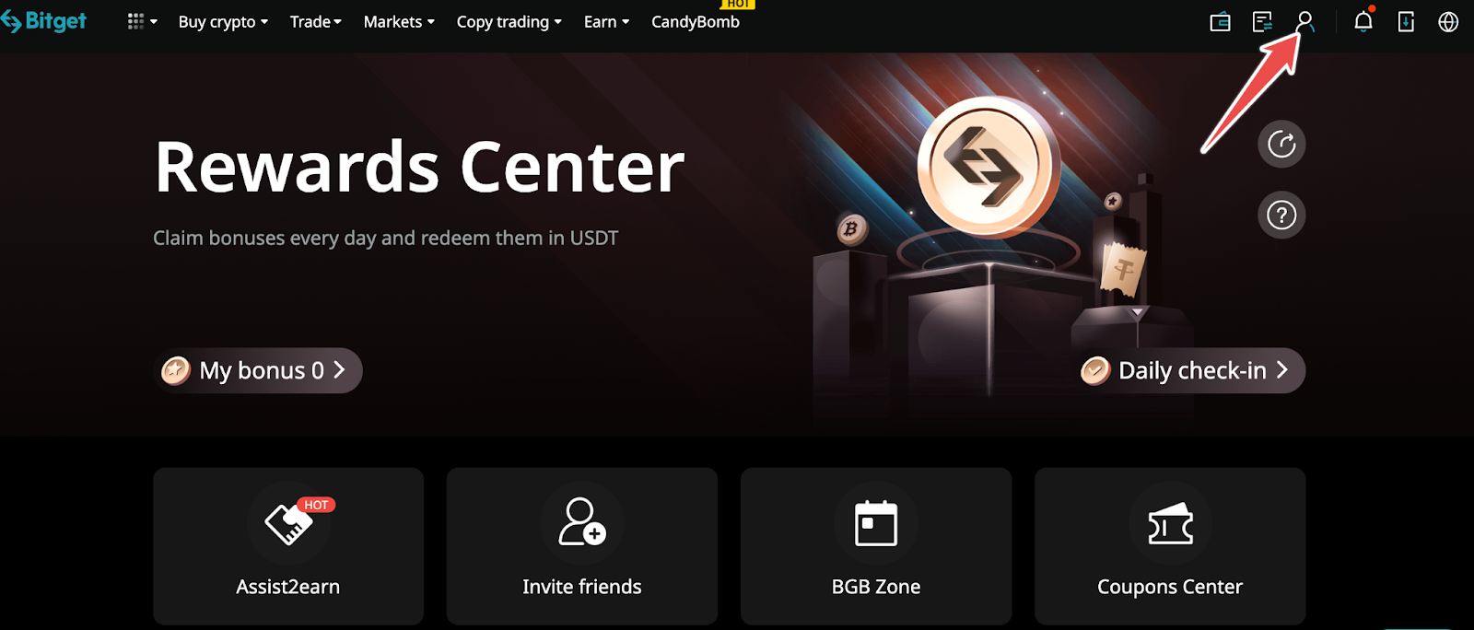Open the Invite friends card
The width and height of the screenshot is (1474, 630).
click(582, 546)
